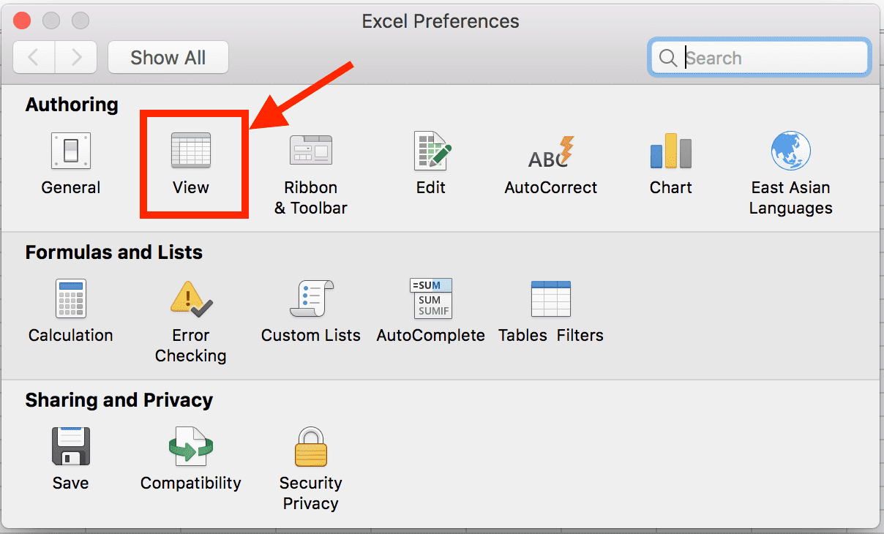Open Security & Privacy preferences
The height and width of the screenshot is (534, 884).
(x=311, y=447)
